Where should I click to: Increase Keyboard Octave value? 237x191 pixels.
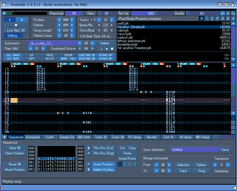click(x=93, y=48)
